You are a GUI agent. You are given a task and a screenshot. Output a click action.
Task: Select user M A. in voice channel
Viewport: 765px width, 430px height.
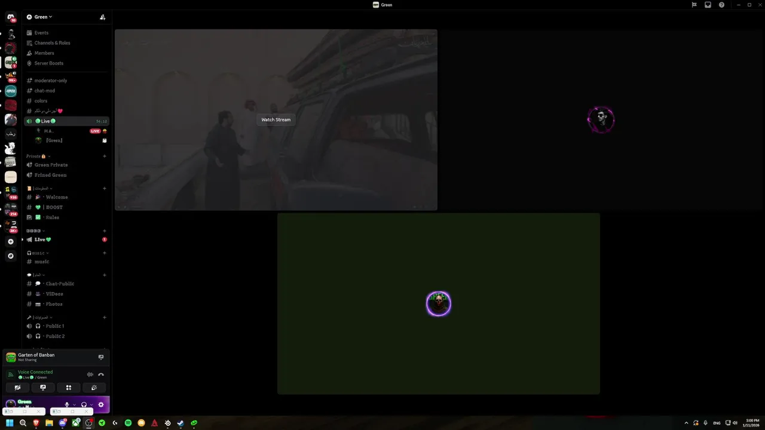click(x=48, y=131)
